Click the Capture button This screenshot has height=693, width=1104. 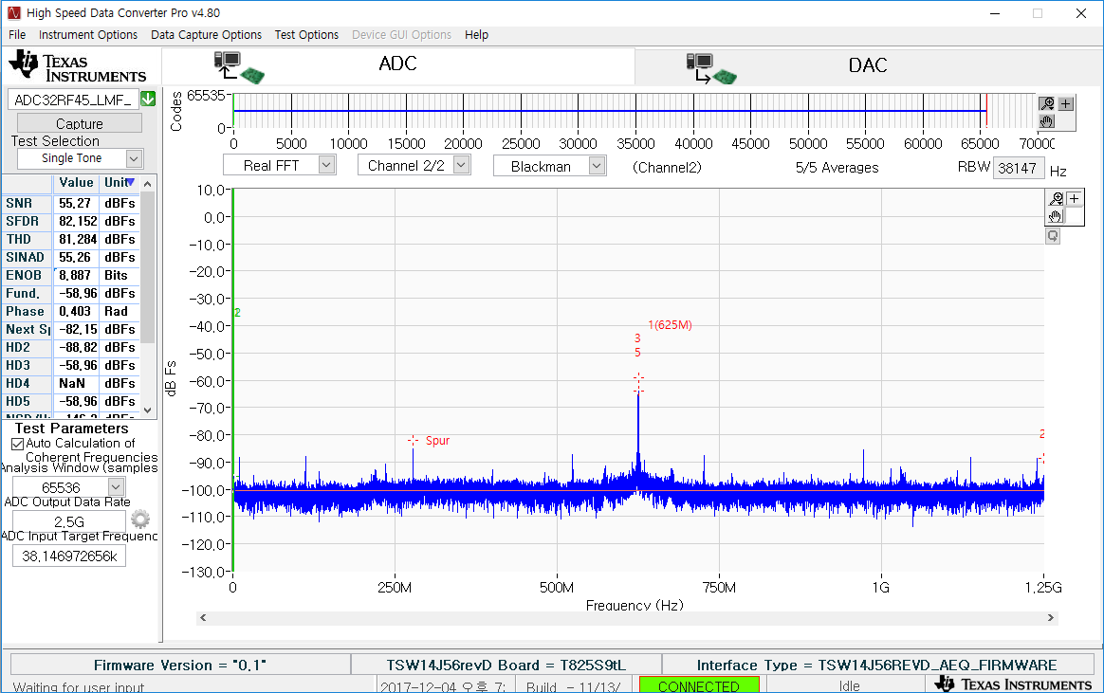(80, 123)
